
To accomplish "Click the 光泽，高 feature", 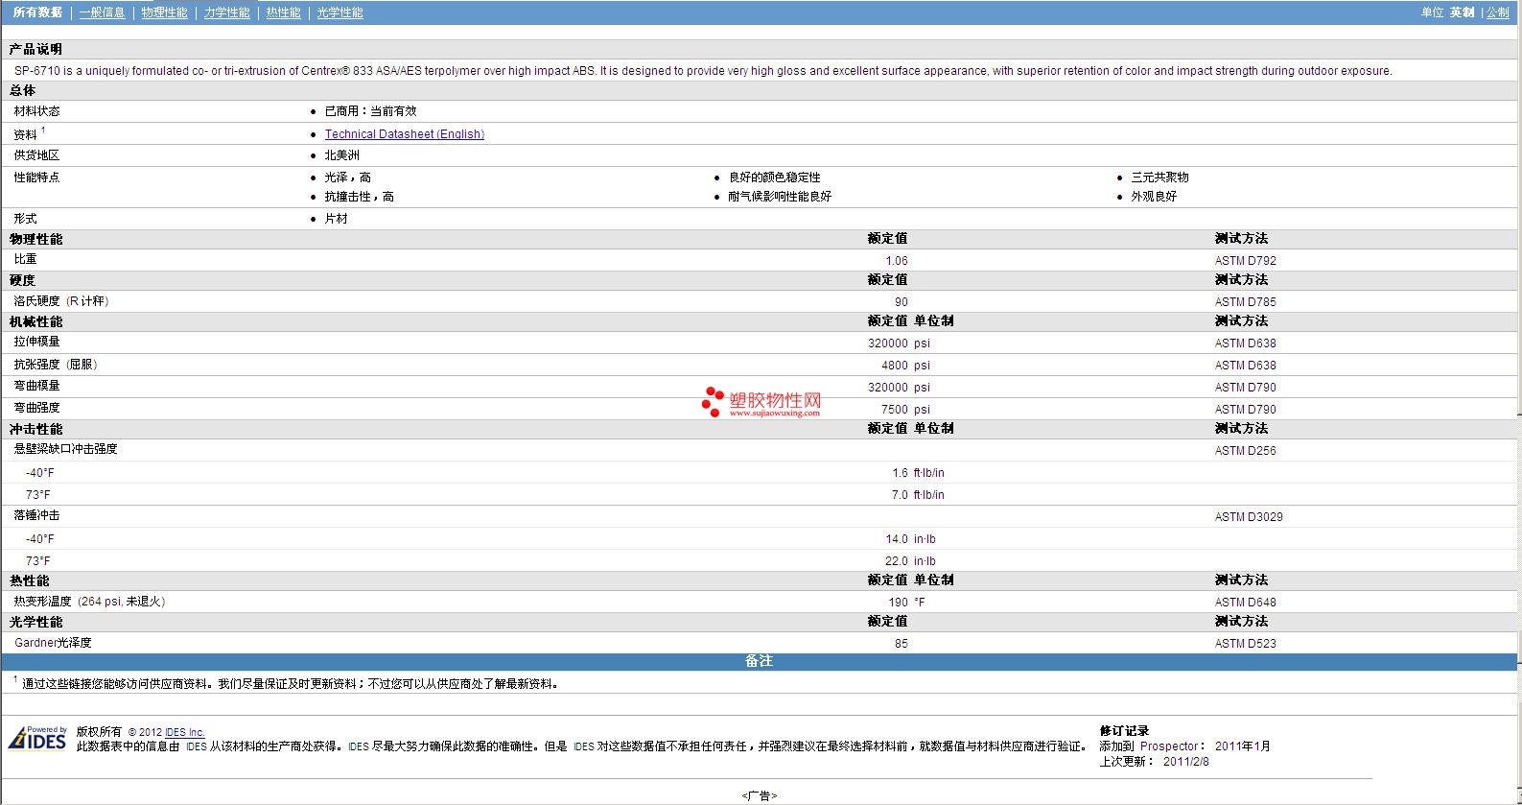I will pyautogui.click(x=348, y=178).
